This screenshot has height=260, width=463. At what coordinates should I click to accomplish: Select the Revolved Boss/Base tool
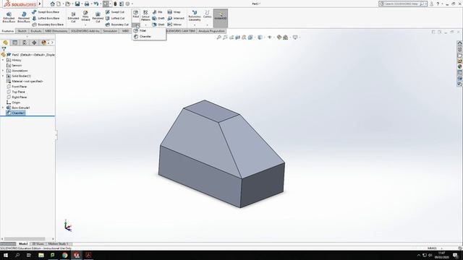point(24,17)
